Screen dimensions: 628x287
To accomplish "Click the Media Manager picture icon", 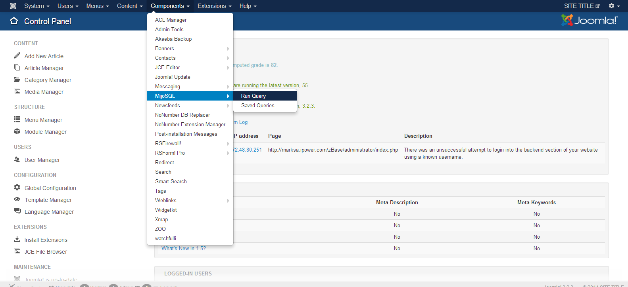I will pyautogui.click(x=17, y=91).
